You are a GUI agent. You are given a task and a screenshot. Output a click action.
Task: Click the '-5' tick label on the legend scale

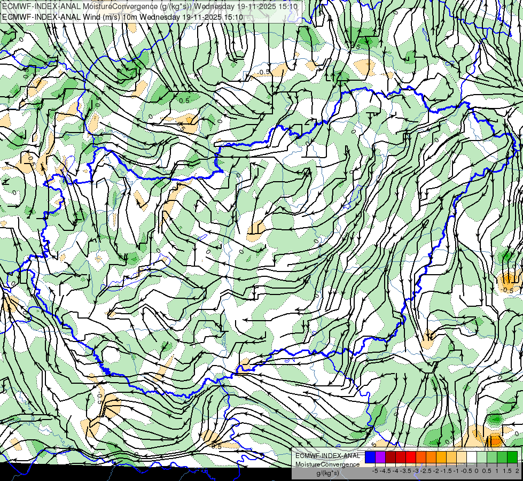375,471
